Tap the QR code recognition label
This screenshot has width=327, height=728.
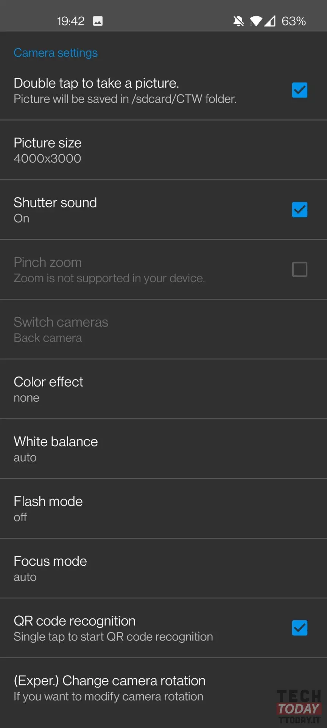point(75,621)
